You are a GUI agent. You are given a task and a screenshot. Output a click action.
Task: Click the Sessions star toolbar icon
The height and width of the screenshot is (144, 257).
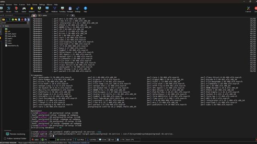click(x=32, y=10)
